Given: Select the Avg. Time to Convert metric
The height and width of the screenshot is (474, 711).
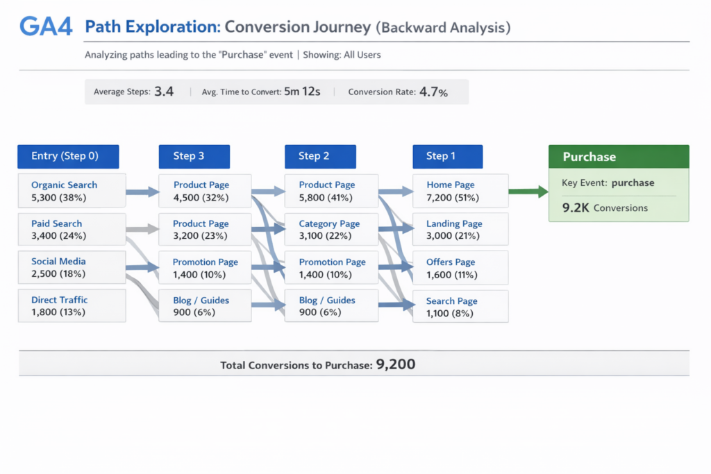Looking at the screenshot, I should tap(262, 91).
